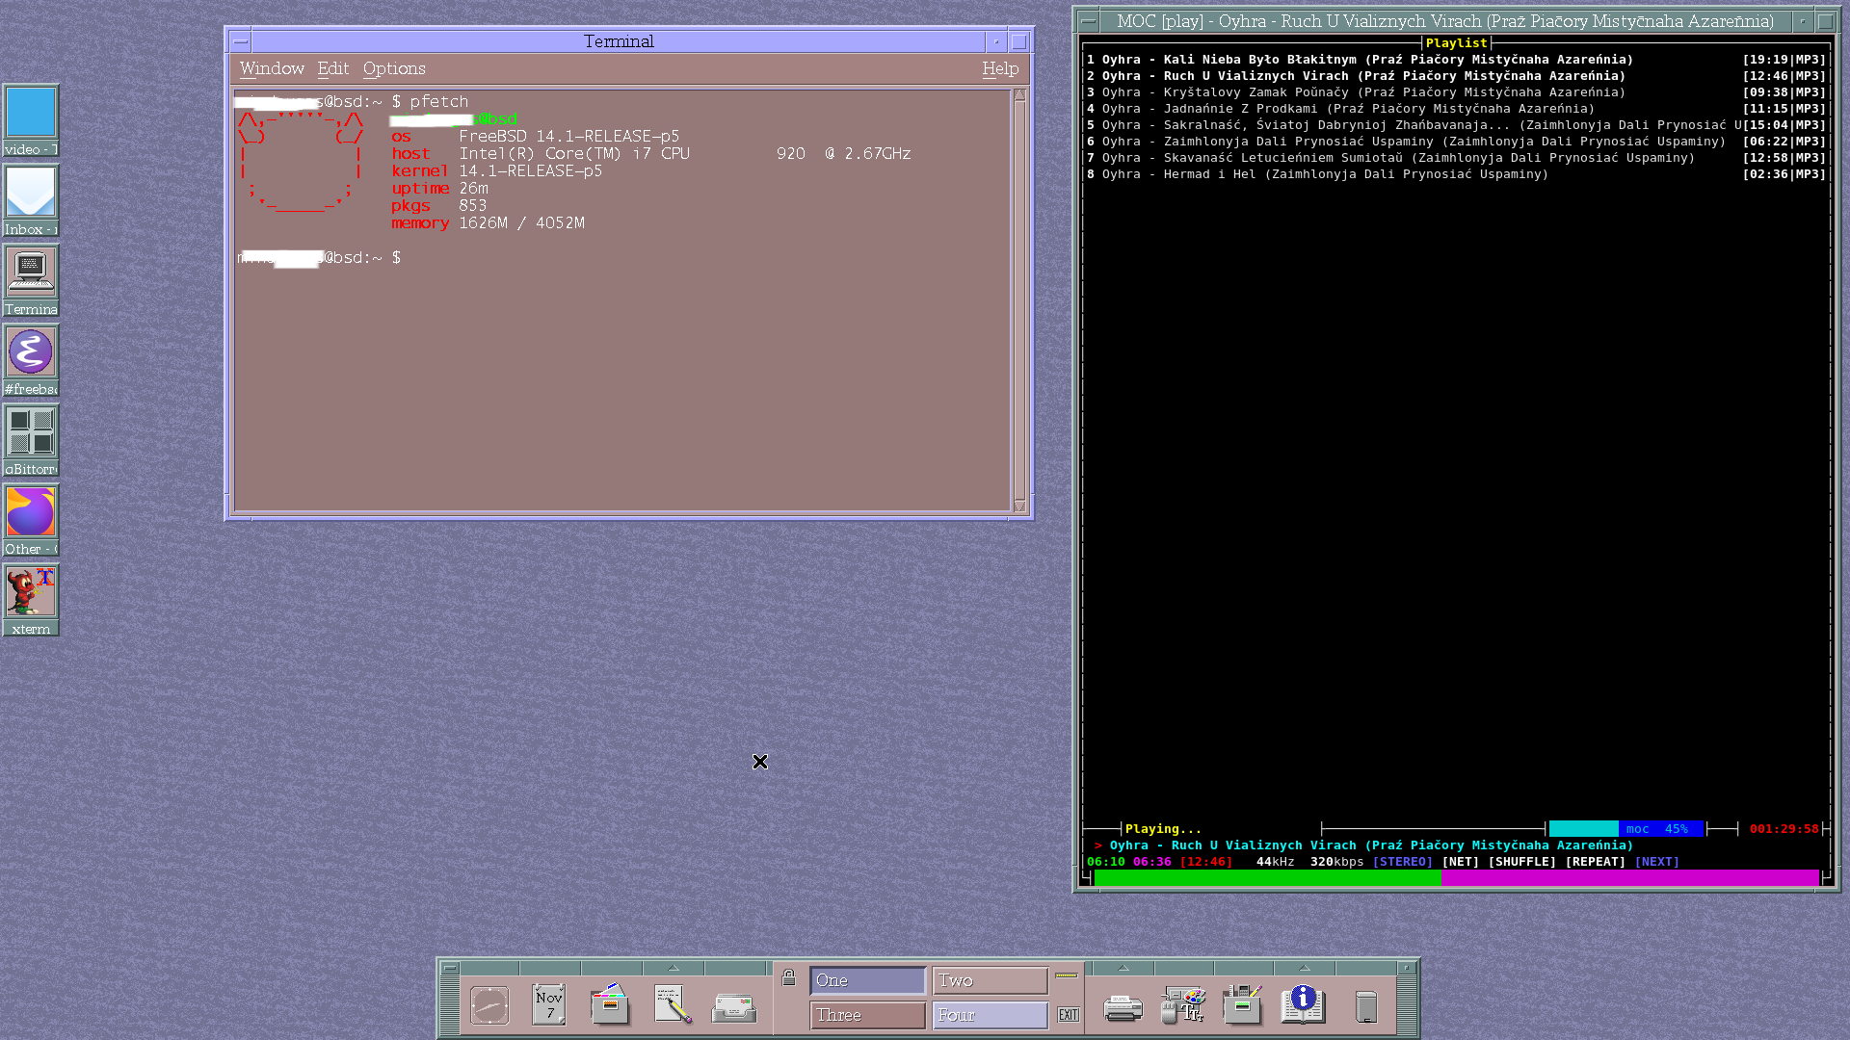The image size is (1850, 1040).
Task: Click the 001:29:58 total time
Action: click(1784, 829)
